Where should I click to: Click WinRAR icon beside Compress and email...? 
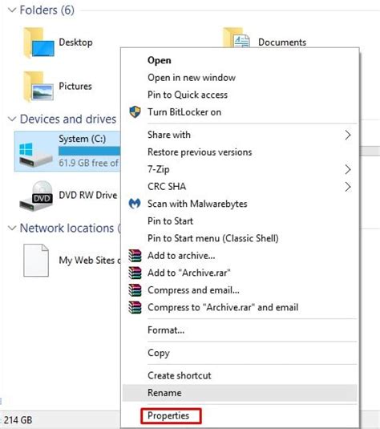tap(135, 290)
